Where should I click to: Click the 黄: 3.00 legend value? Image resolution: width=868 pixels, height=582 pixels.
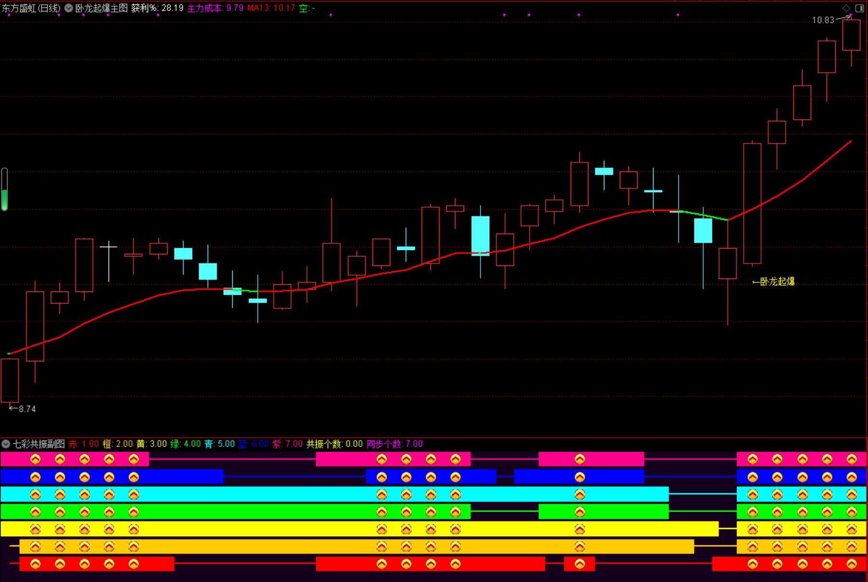click(151, 444)
